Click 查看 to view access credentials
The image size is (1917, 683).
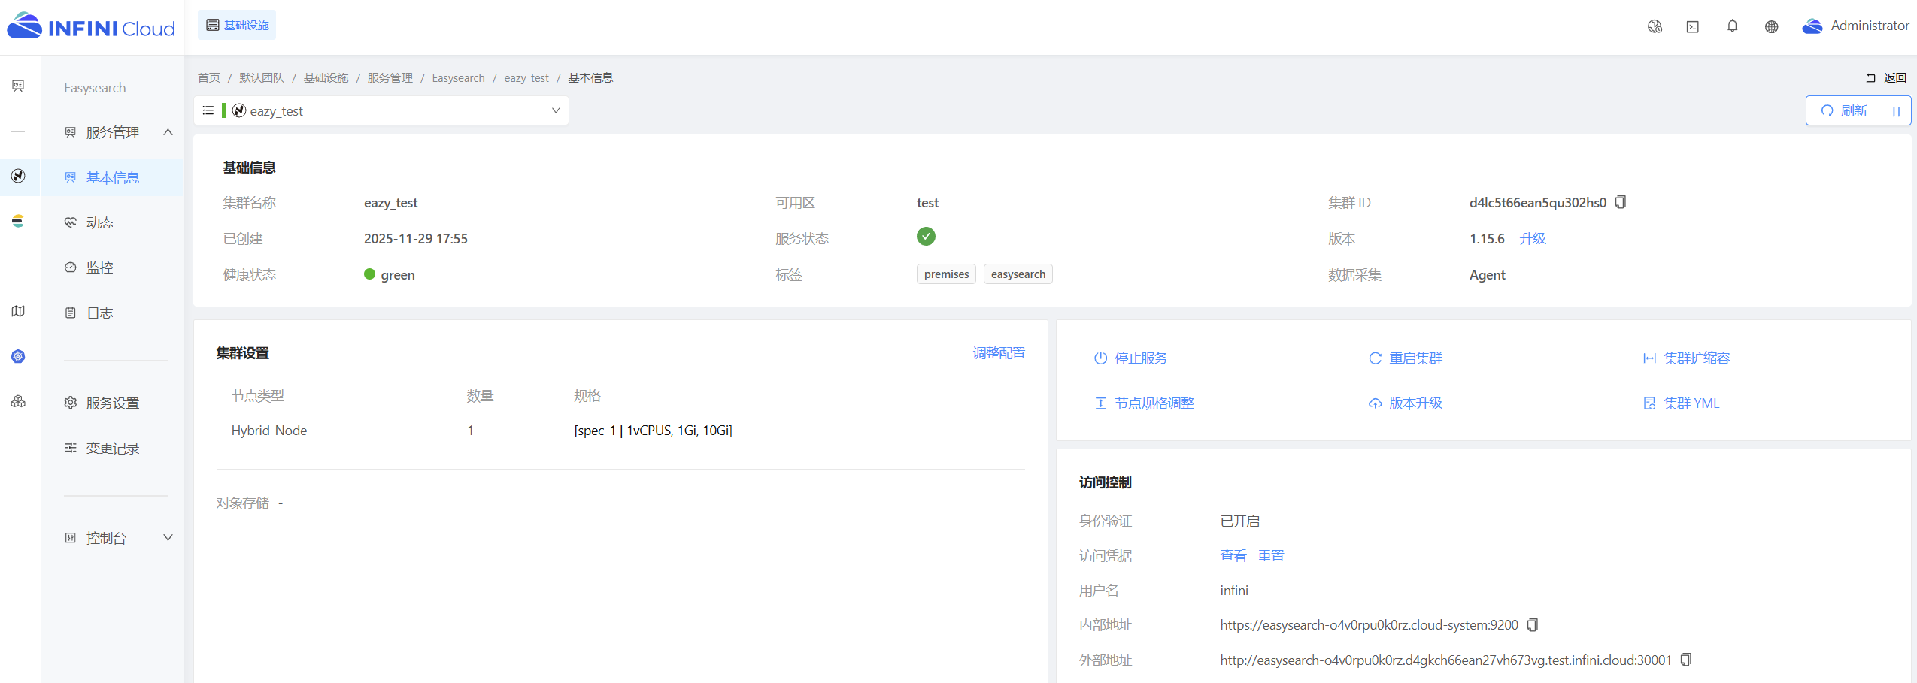(1233, 556)
